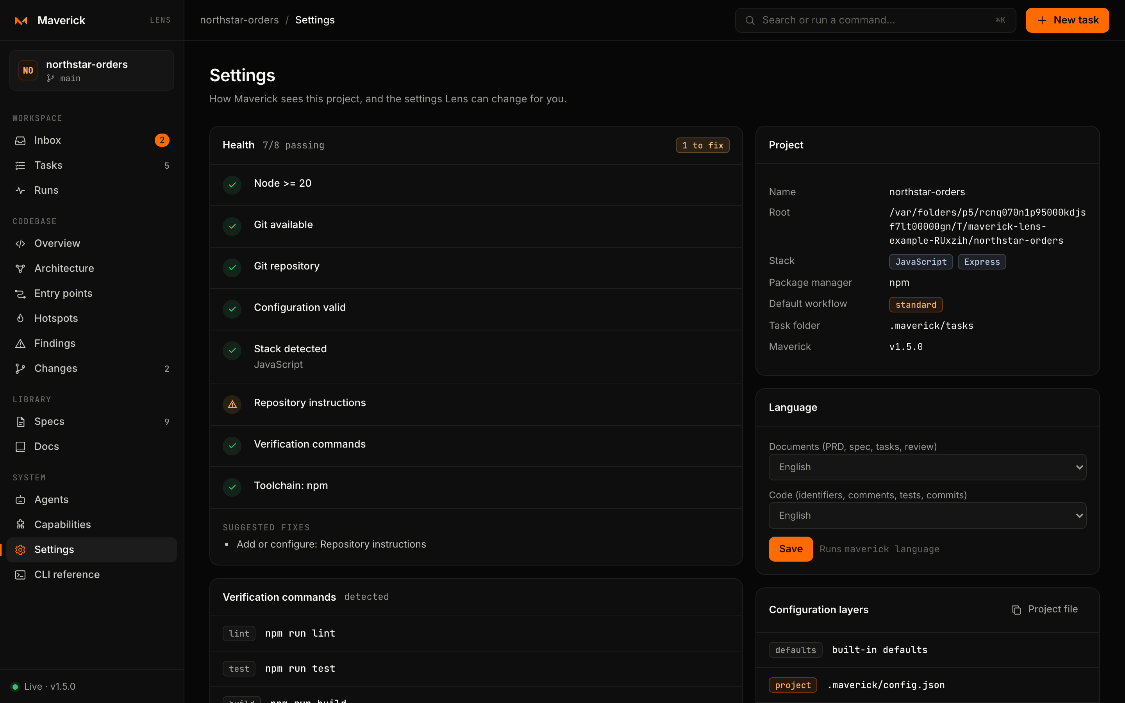The height and width of the screenshot is (703, 1125).
Task: Open CLI reference via its terminal icon
Action: pyautogui.click(x=20, y=575)
